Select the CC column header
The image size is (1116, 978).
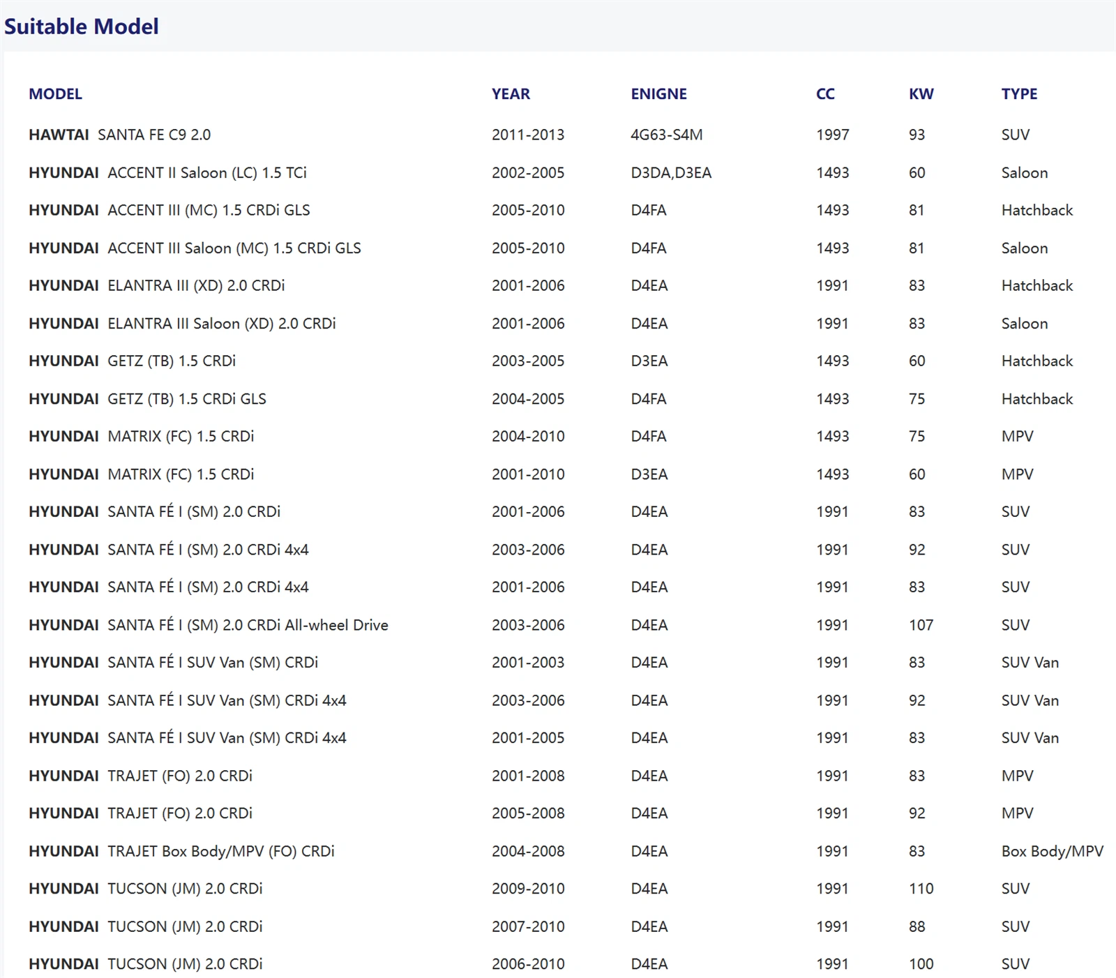point(825,94)
